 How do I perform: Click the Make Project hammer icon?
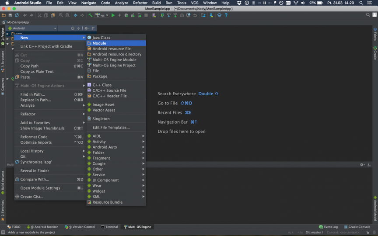pos(91,15)
